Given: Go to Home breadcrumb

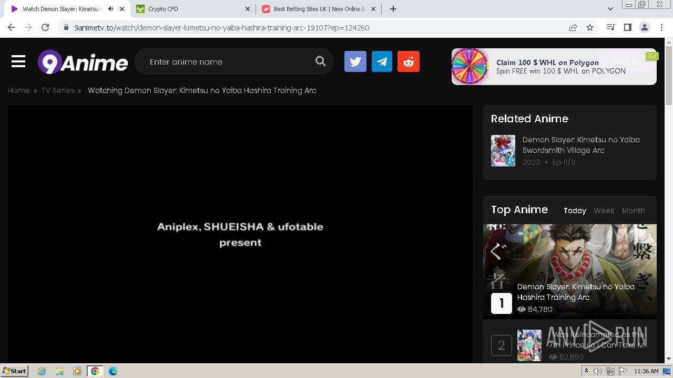Looking at the screenshot, I should (18, 90).
